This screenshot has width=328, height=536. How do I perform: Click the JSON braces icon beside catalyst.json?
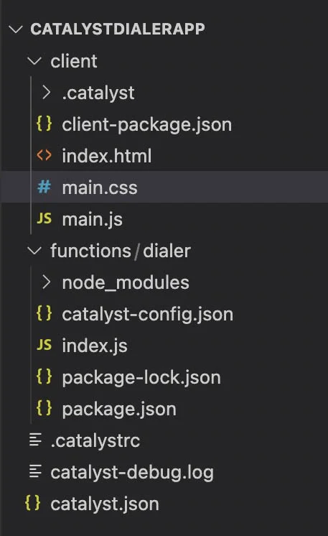point(33,504)
